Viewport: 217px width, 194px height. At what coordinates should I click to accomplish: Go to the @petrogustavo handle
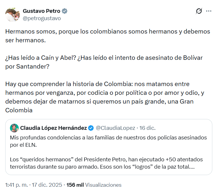[x=42, y=18]
